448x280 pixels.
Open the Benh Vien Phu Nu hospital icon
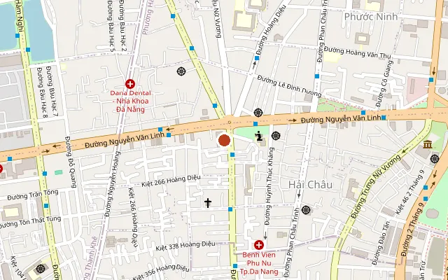tap(259, 245)
